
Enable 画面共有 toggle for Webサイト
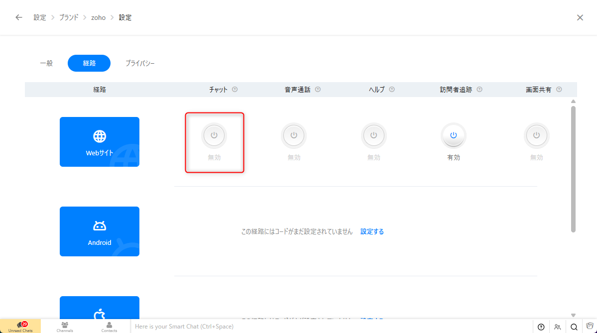[x=536, y=135]
